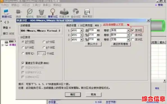
Task: Confirm with the 确定 button
Action: [x=73, y=94]
